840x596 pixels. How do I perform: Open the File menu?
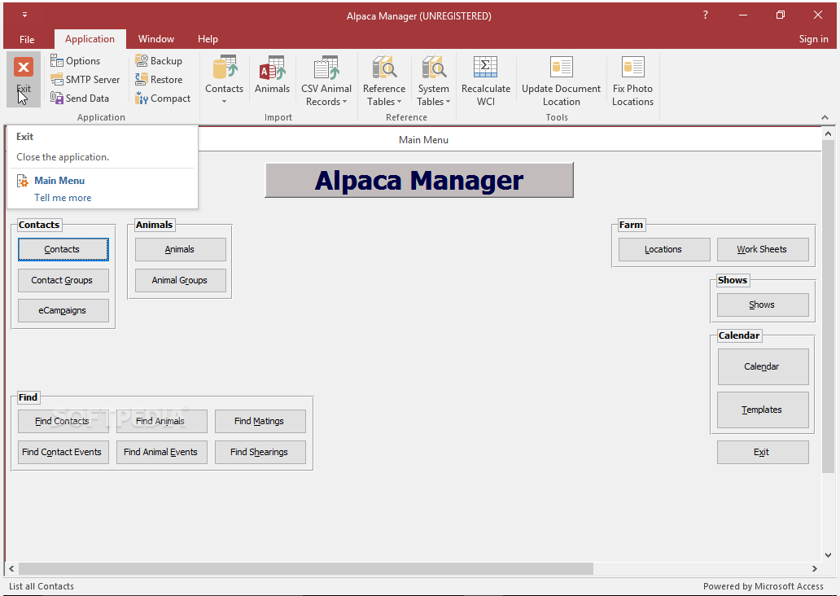tap(27, 39)
